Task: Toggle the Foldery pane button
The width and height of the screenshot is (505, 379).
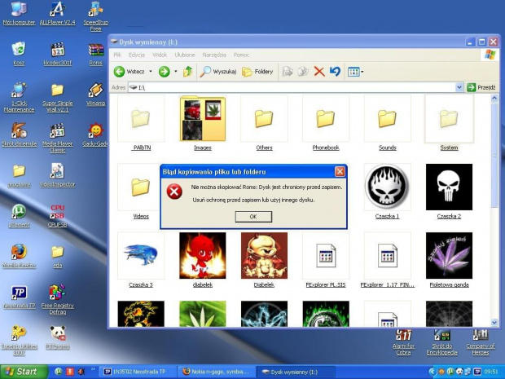Action: 257,72
